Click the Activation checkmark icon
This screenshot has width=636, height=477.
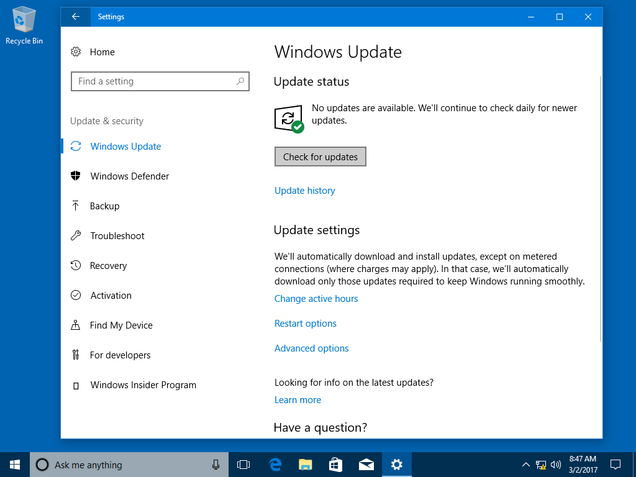point(75,295)
